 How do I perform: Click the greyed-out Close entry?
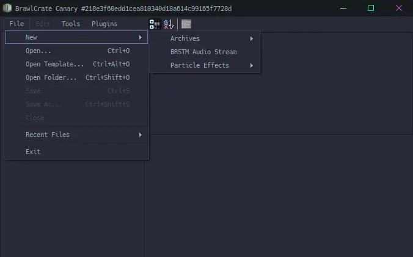click(x=76, y=118)
